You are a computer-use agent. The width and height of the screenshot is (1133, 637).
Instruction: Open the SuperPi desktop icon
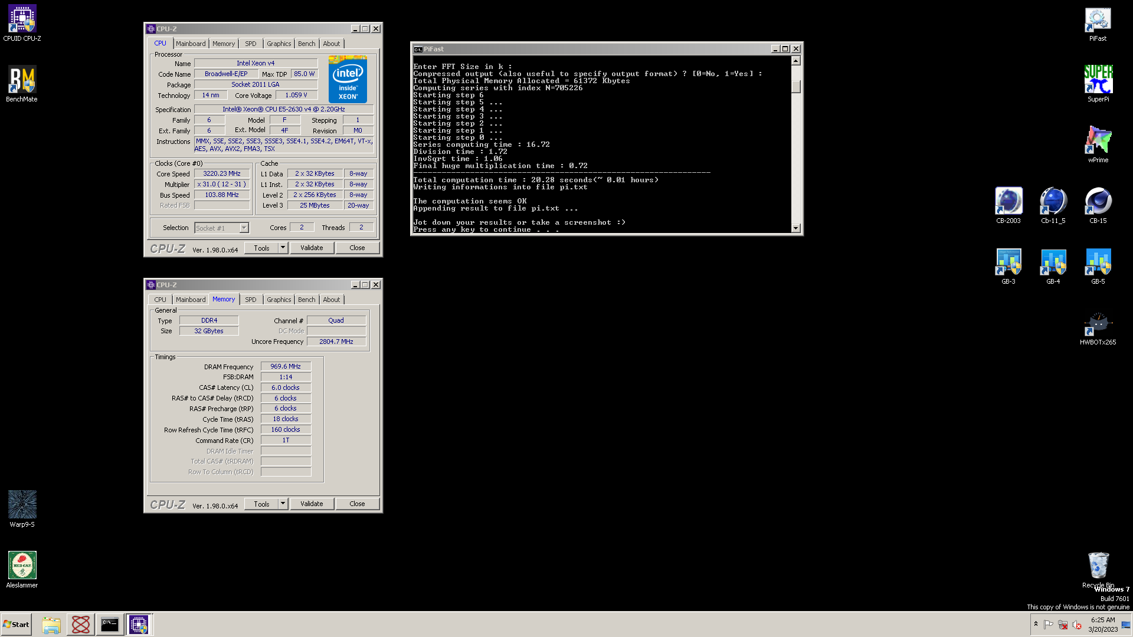coord(1098,84)
